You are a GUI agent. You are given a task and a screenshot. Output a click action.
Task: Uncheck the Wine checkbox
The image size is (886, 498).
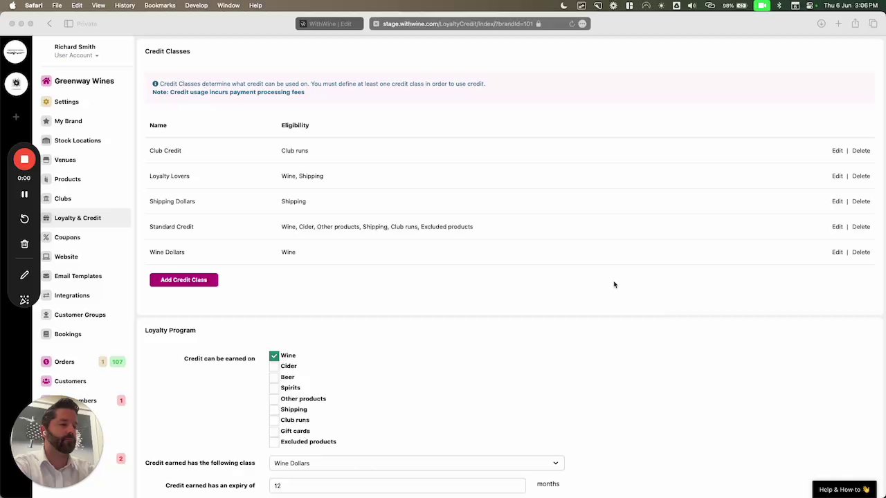tap(274, 356)
